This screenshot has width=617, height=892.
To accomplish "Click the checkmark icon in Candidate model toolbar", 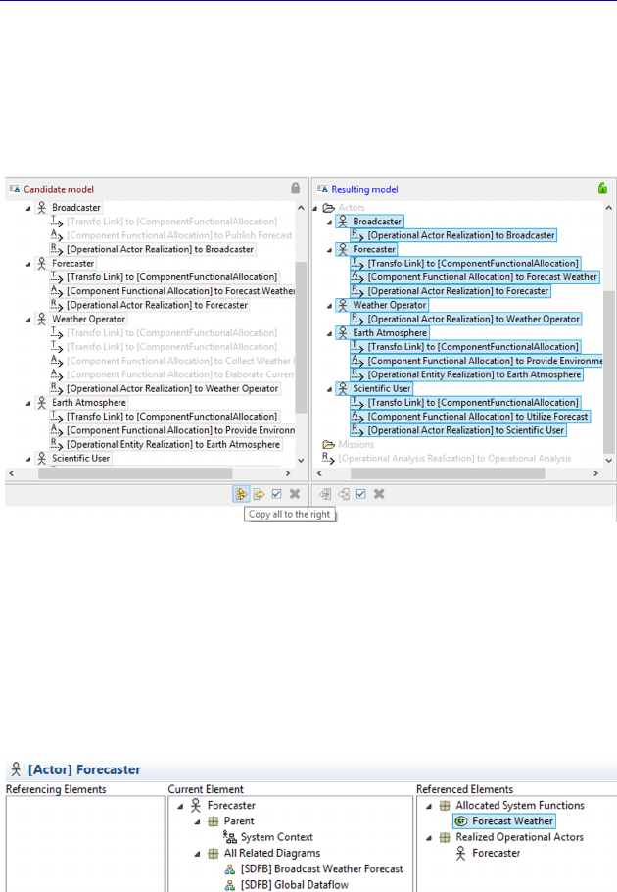I will [x=277, y=494].
